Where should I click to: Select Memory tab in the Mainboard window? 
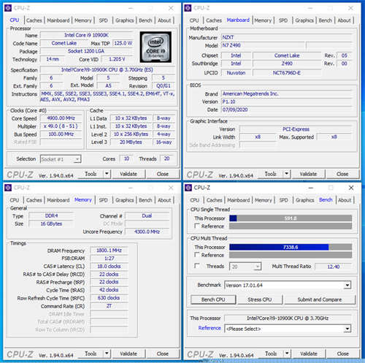tap(263, 20)
